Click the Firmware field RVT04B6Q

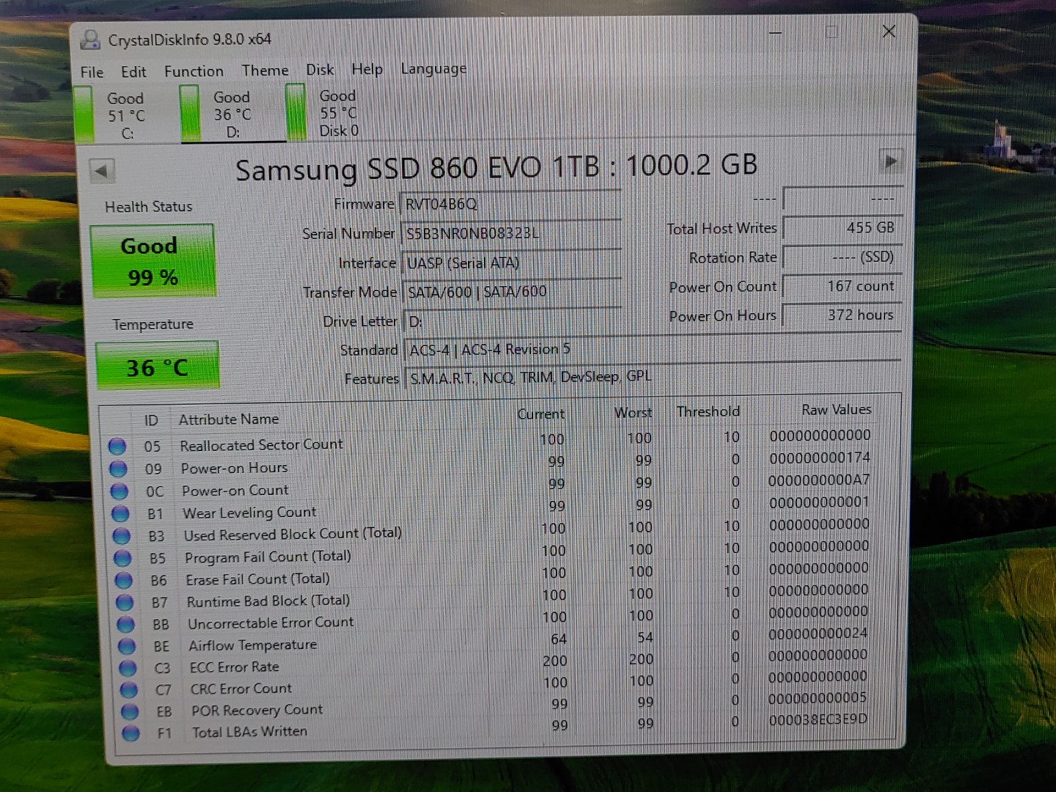(510, 204)
